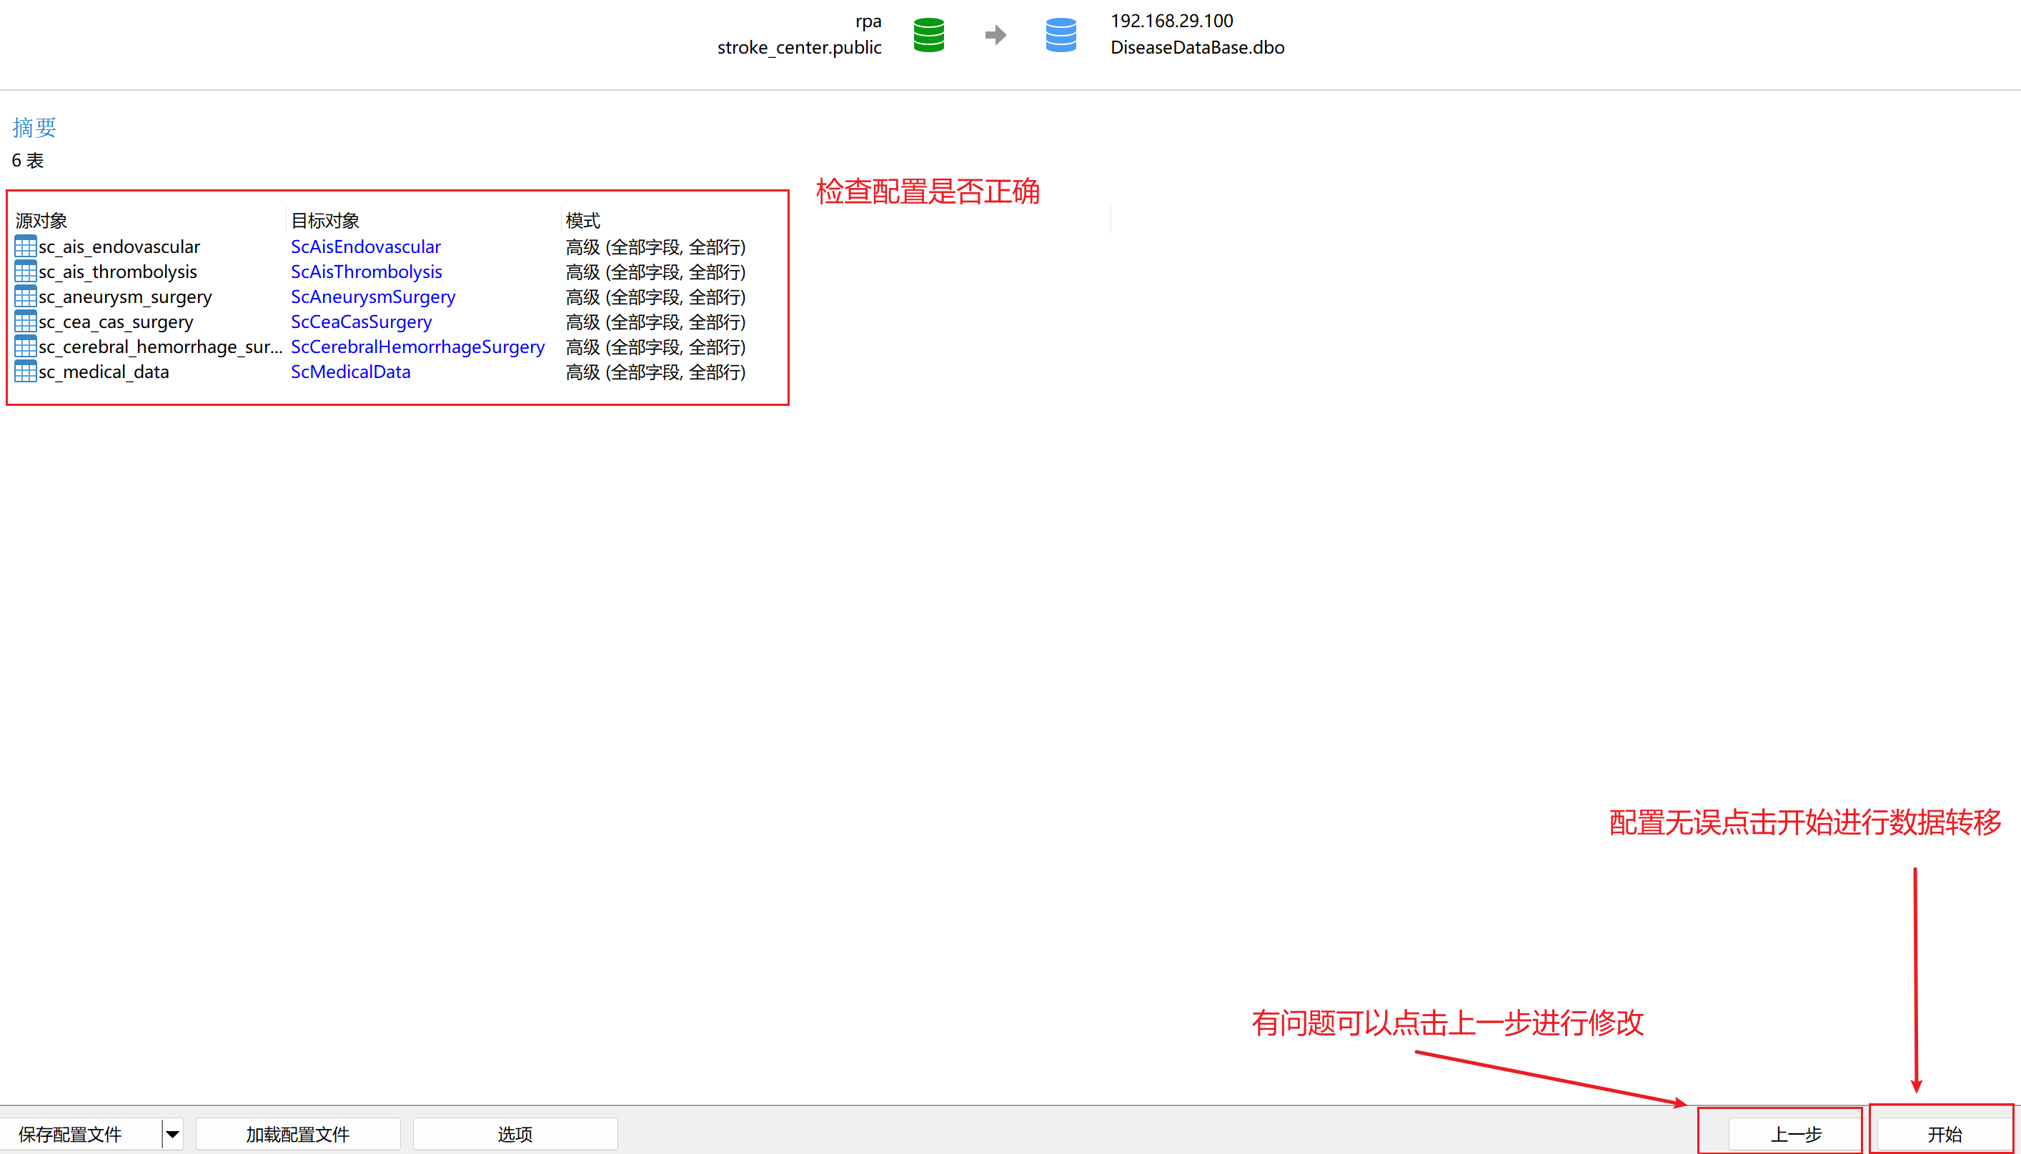Open the save profile dropdown arrow
The image size is (2021, 1154).
pyautogui.click(x=172, y=1134)
